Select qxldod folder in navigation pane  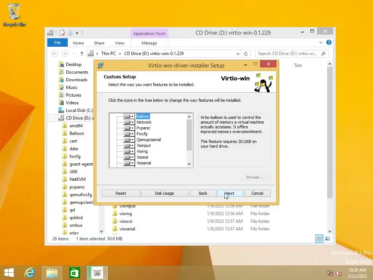point(76,218)
